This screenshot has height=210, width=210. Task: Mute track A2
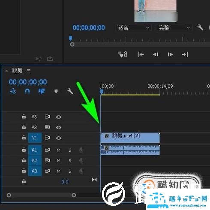coord(59,161)
